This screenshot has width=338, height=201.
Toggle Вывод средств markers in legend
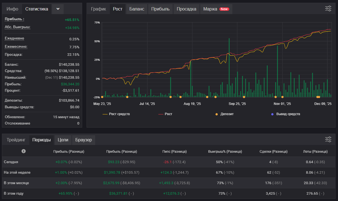tap(286, 114)
